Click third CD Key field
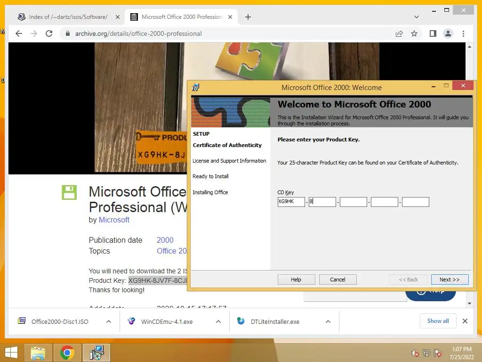 pyautogui.click(x=353, y=202)
